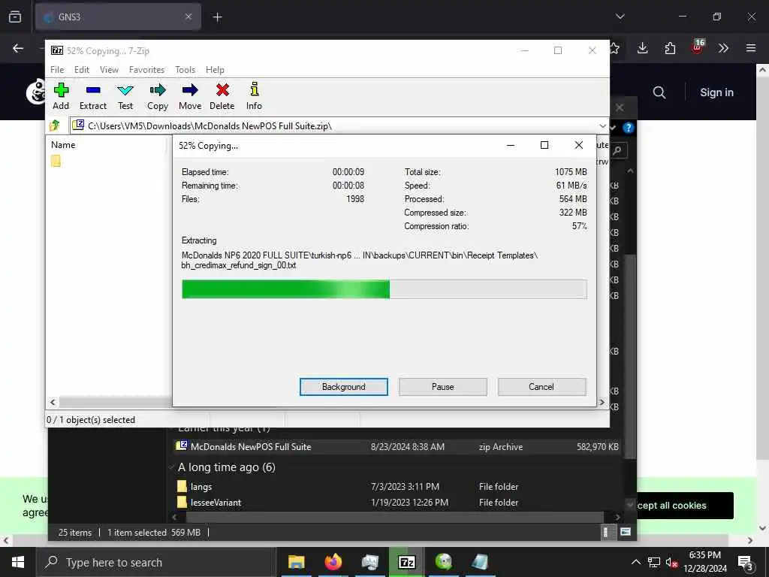Click the Background button in copying dialog

click(x=343, y=387)
